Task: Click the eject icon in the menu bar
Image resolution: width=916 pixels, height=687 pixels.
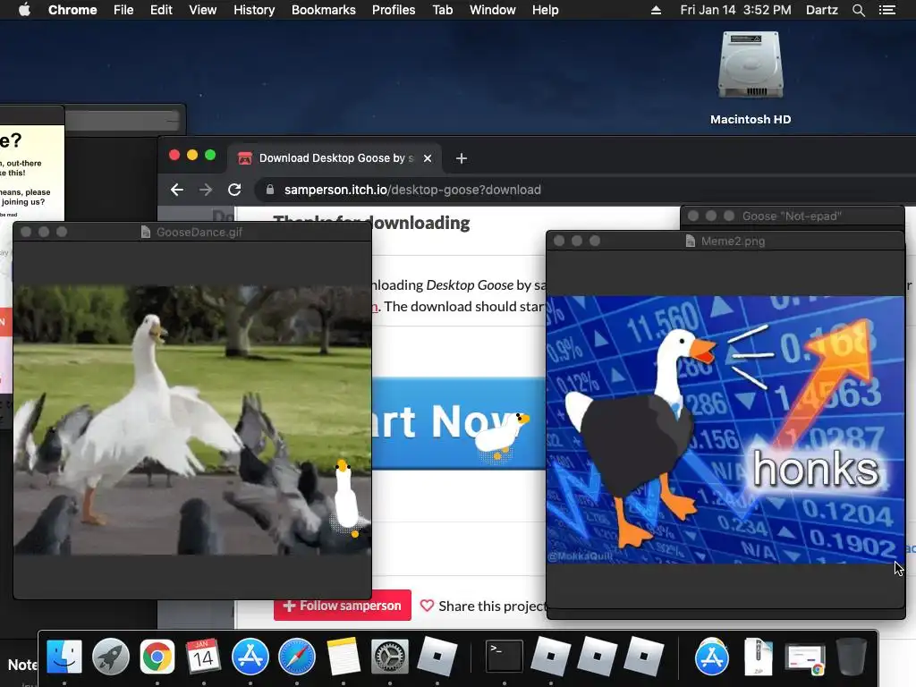Action: pyautogui.click(x=656, y=10)
